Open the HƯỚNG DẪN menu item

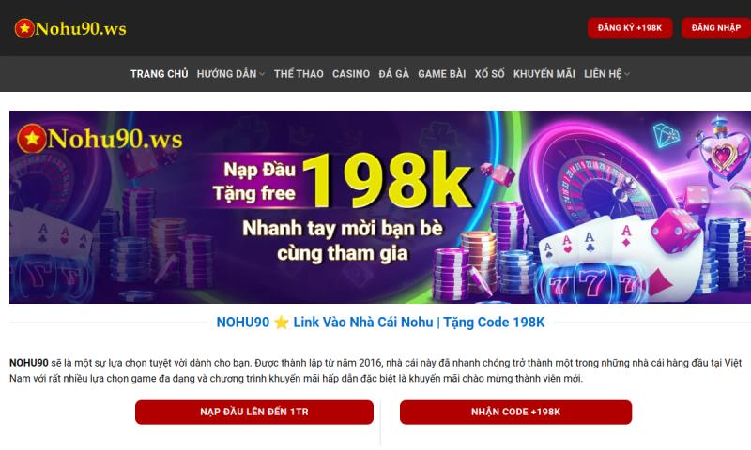(x=226, y=74)
